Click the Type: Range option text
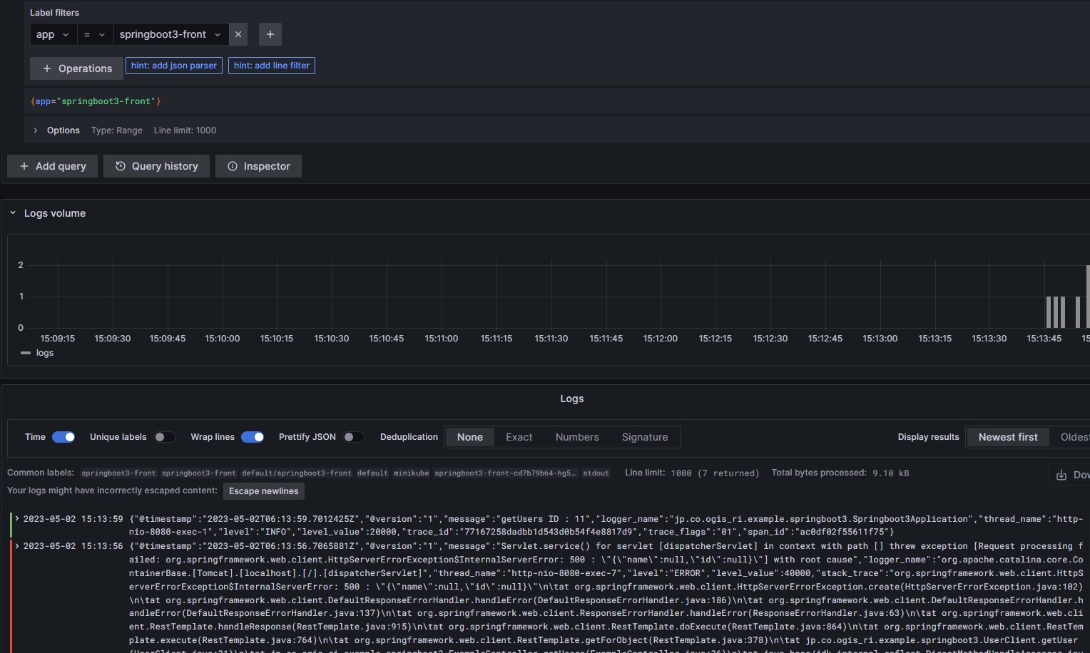Image resolution: width=1090 pixels, height=653 pixels. pos(117,130)
